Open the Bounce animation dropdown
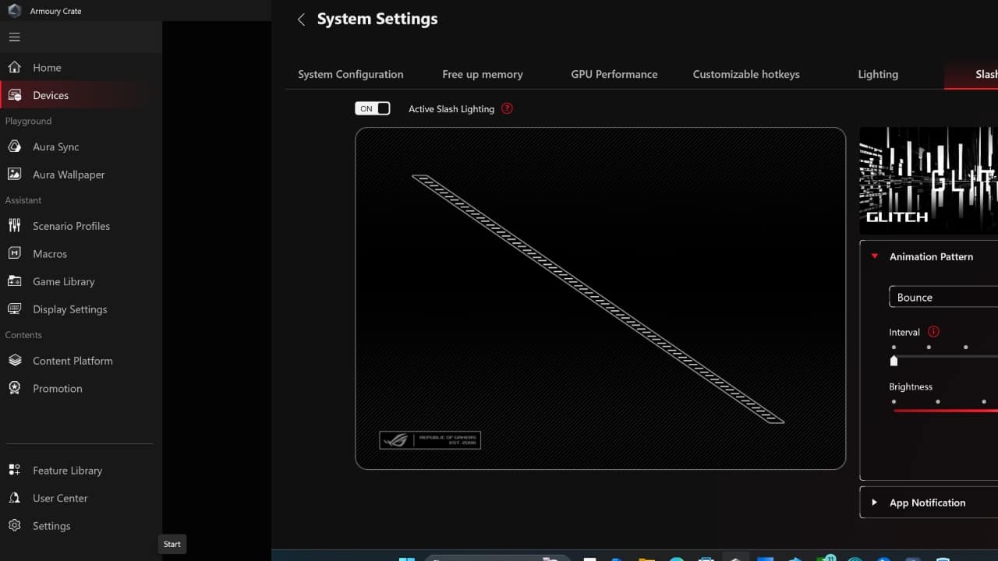998x561 pixels. click(x=943, y=298)
